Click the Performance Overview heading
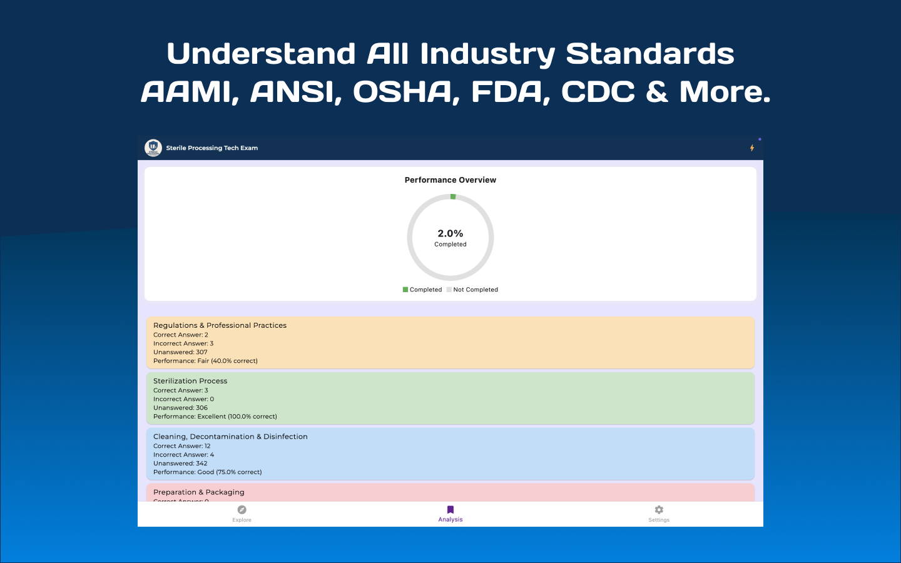This screenshot has height=563, width=901. coord(450,180)
